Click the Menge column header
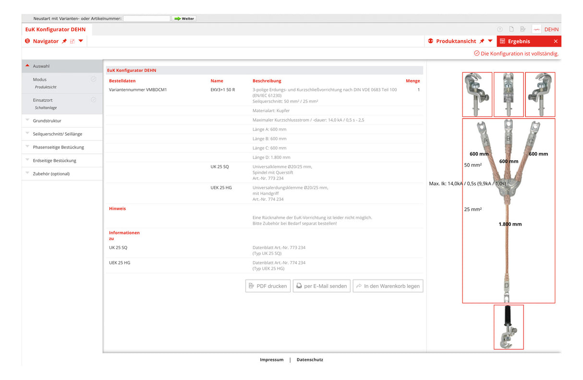583x380 pixels. (x=413, y=81)
